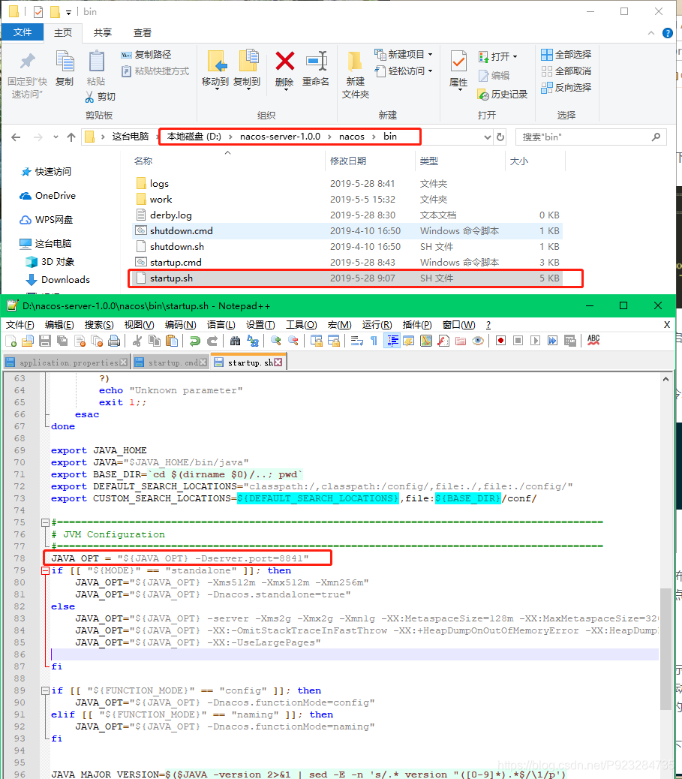Click 反向选择 in the ribbon
The height and width of the screenshot is (779, 682).
(566, 88)
